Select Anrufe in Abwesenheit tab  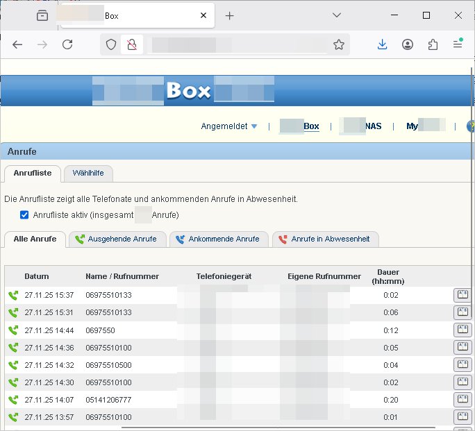pos(324,239)
